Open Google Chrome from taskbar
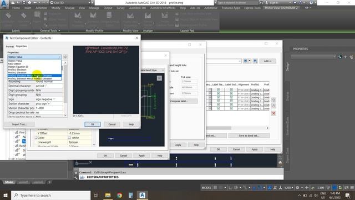This screenshot has width=355, height=200. click(119, 195)
